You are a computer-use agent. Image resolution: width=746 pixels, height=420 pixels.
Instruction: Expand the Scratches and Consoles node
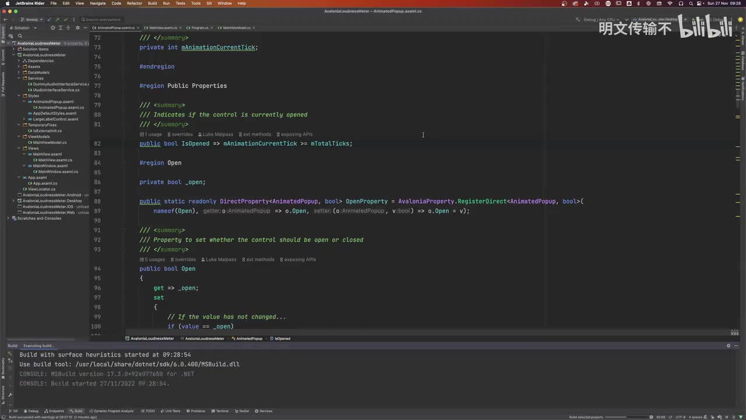tap(8, 218)
